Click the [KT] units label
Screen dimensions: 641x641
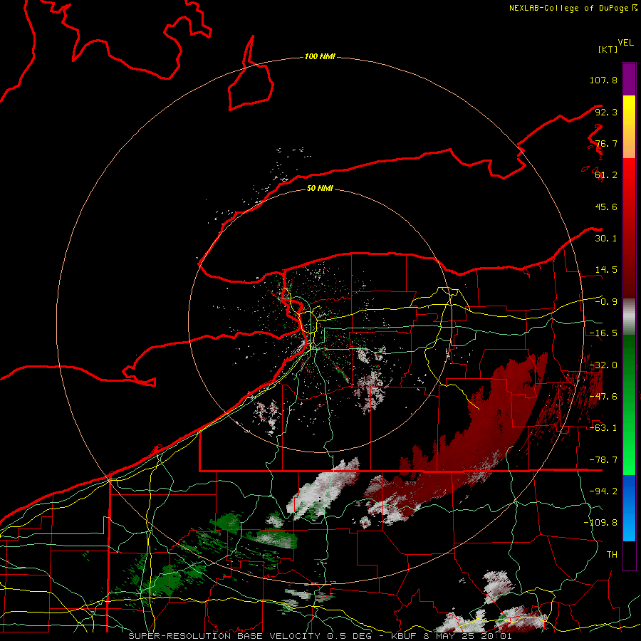click(x=608, y=49)
